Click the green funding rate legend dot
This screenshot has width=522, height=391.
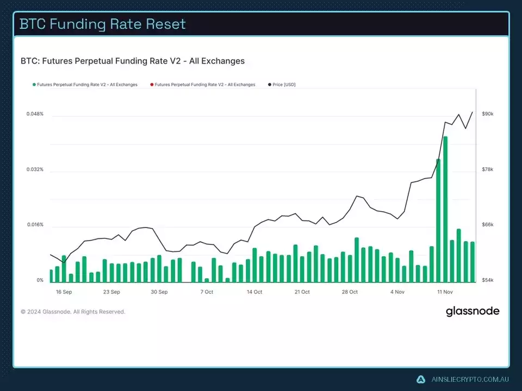(x=34, y=84)
